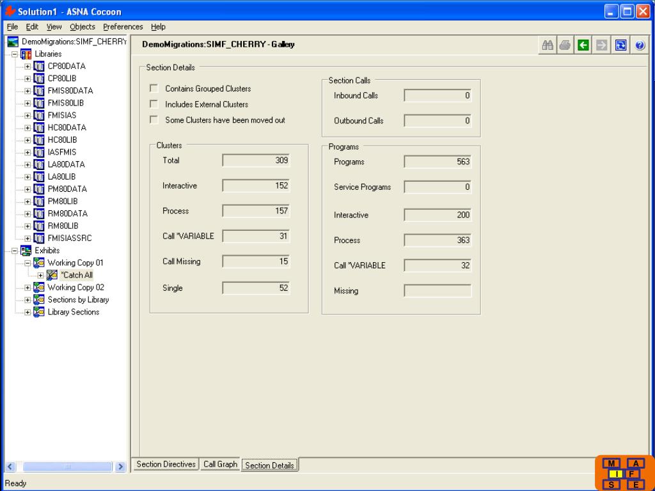Viewport: 655px width, 491px height.
Task: Click the CP80LIB library icon
Action: (39, 79)
